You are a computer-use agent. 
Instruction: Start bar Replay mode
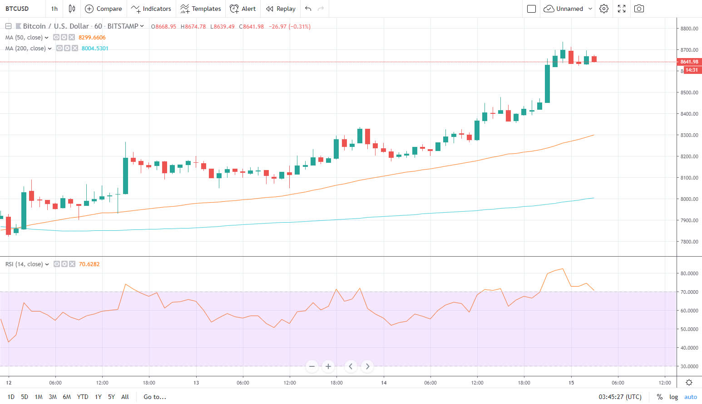[x=281, y=9]
